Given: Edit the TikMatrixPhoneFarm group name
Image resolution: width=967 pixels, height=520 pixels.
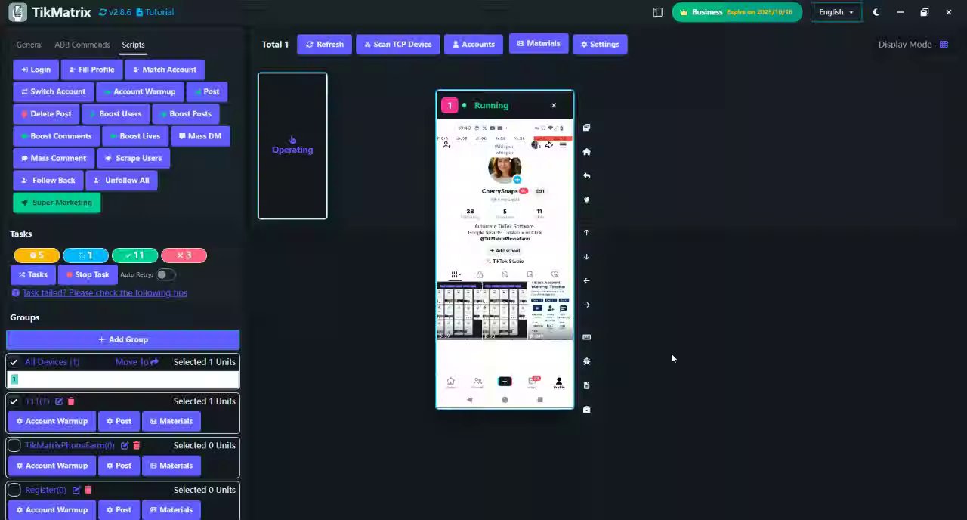Looking at the screenshot, I should (x=125, y=446).
